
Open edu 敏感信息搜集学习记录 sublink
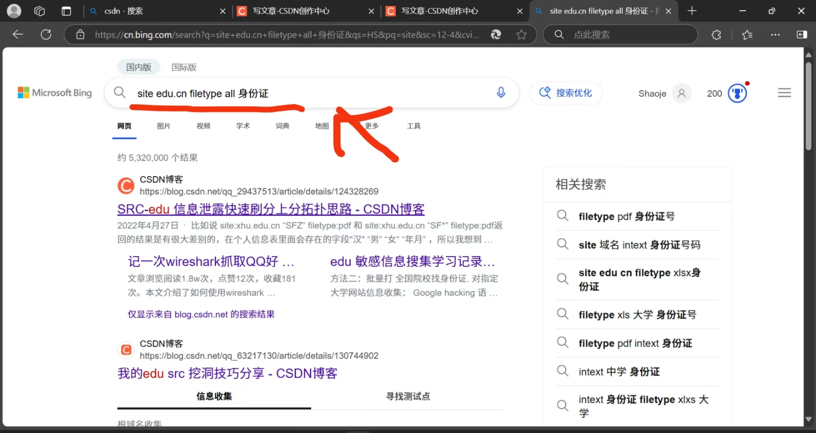click(413, 261)
